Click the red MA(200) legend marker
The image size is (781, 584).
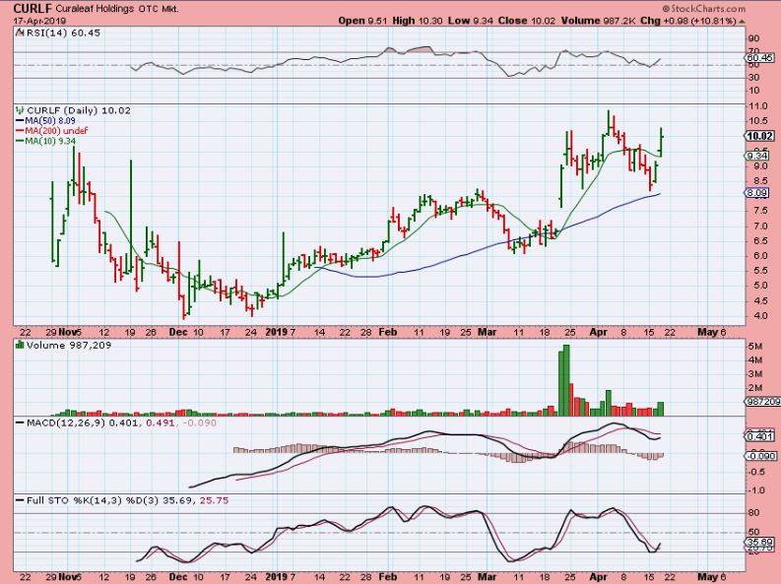pyautogui.click(x=18, y=130)
